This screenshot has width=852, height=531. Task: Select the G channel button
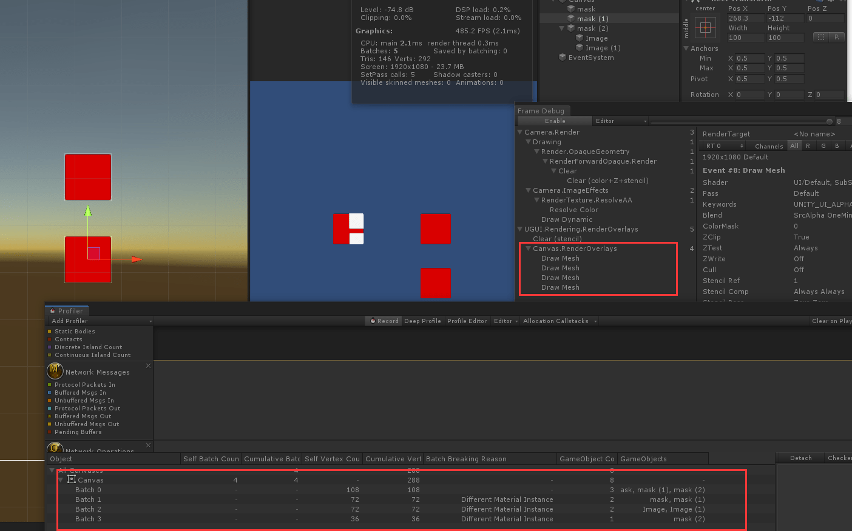(x=823, y=146)
